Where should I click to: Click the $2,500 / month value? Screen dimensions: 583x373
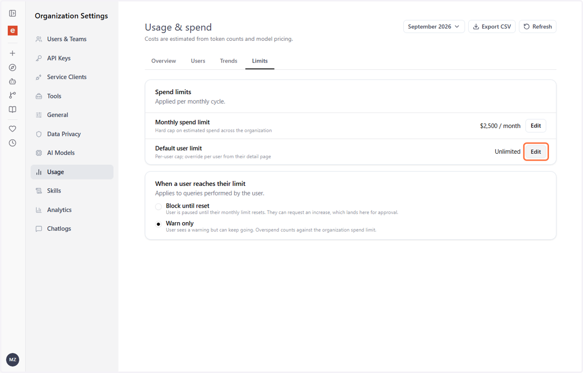(x=500, y=126)
